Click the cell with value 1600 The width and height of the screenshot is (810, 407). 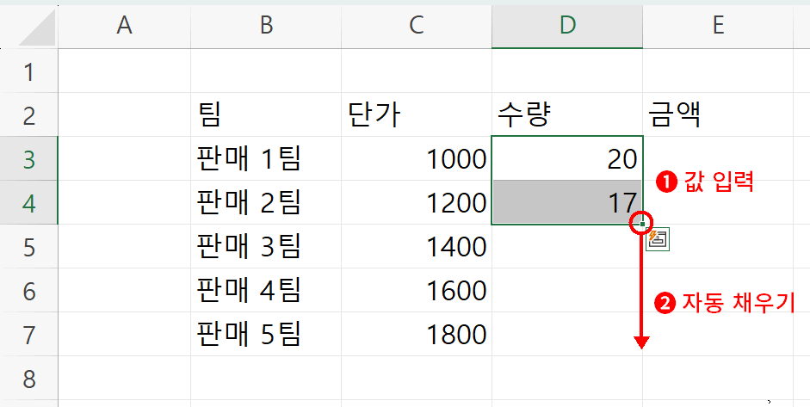tap(417, 290)
